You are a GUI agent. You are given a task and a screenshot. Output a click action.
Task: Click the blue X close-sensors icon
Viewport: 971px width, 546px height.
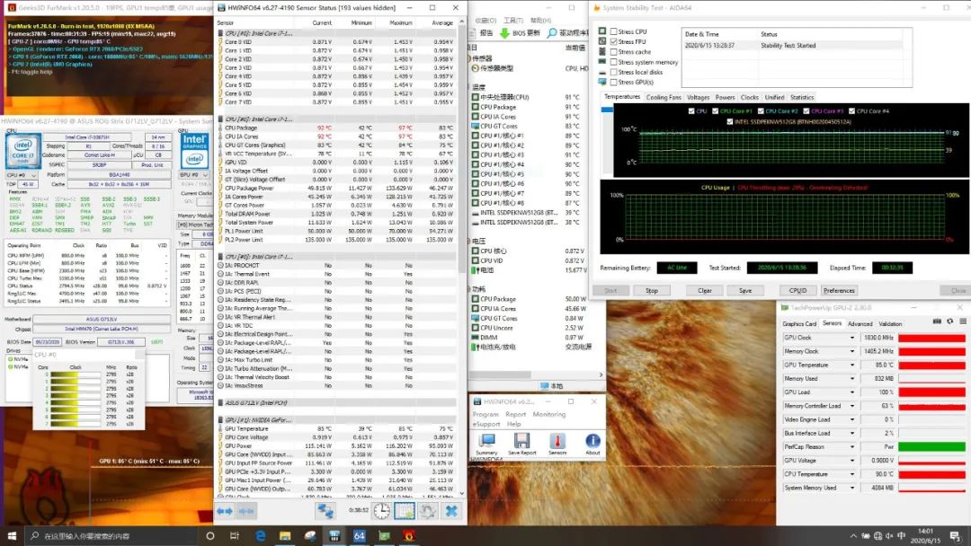(451, 510)
